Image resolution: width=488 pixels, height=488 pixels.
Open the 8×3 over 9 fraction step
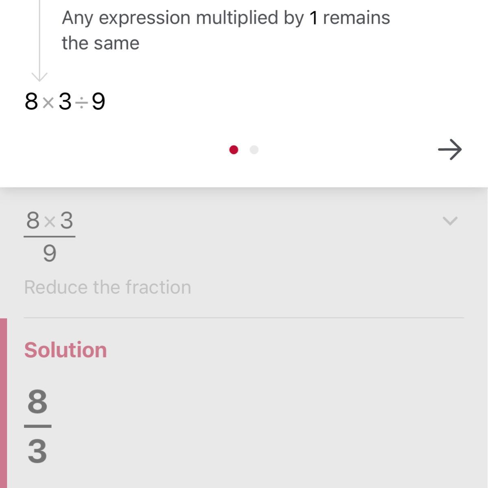[50, 236]
